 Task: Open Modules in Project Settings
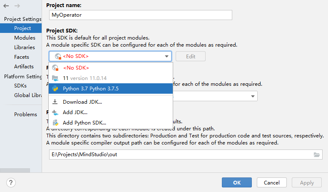[x=25, y=38]
